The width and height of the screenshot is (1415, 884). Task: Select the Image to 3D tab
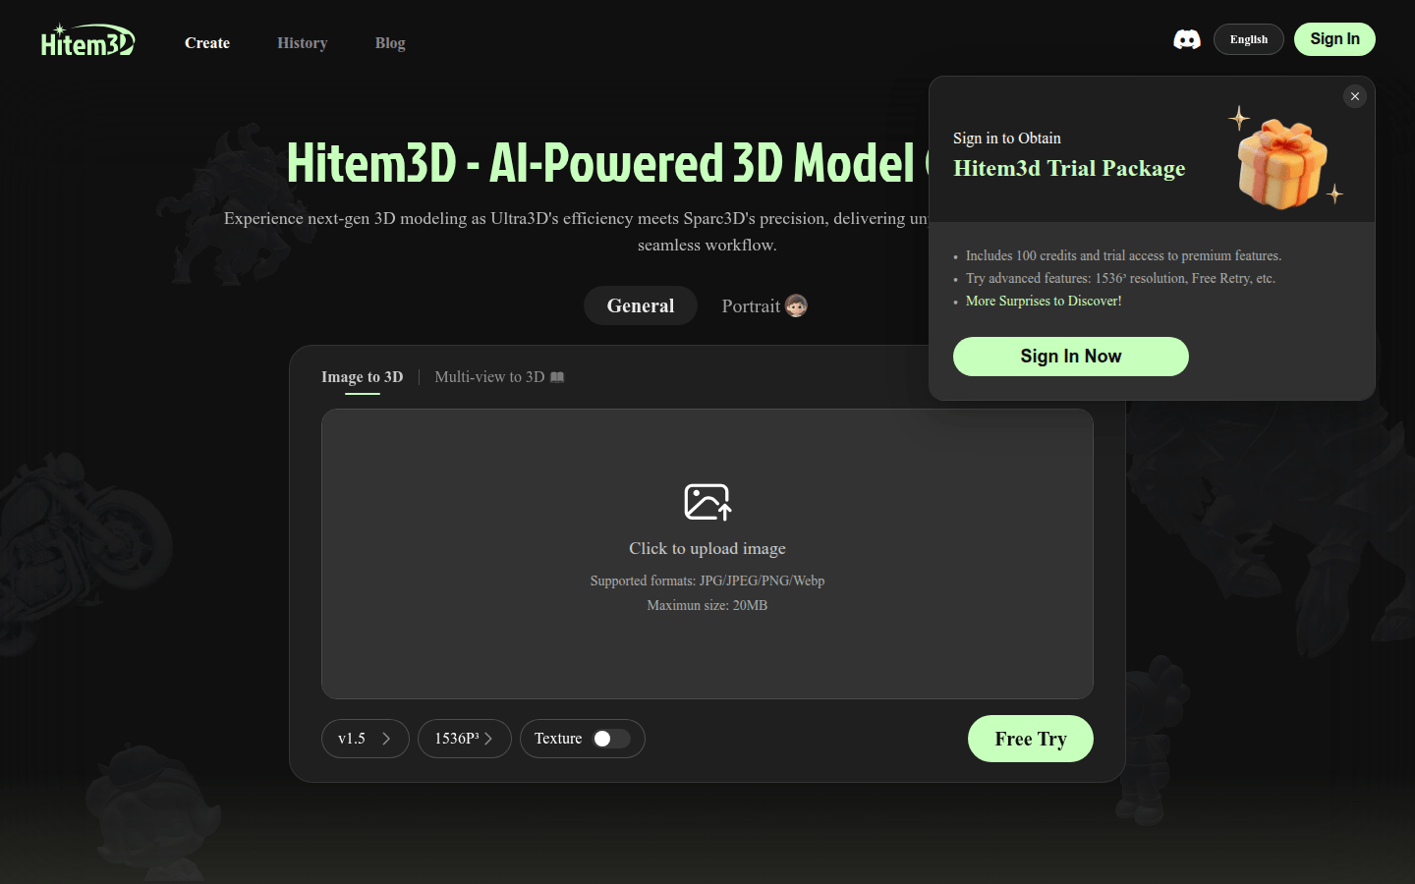click(x=362, y=377)
